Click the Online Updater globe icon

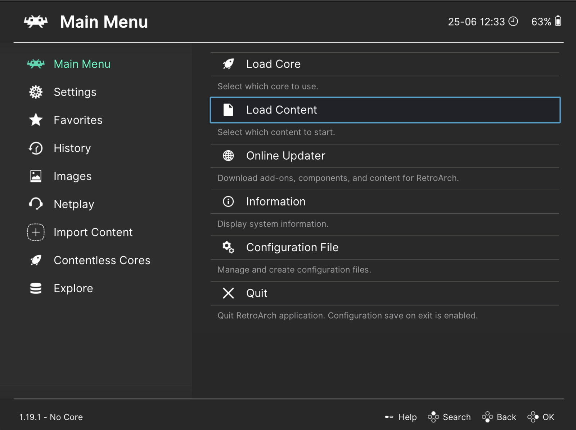[x=228, y=155]
